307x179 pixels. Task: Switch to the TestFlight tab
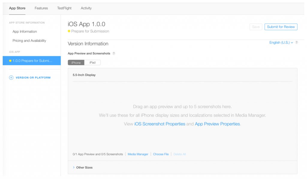point(64,8)
